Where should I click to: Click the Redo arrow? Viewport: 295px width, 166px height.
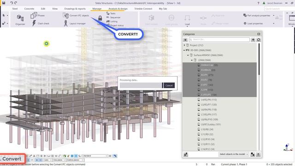[16, 3]
